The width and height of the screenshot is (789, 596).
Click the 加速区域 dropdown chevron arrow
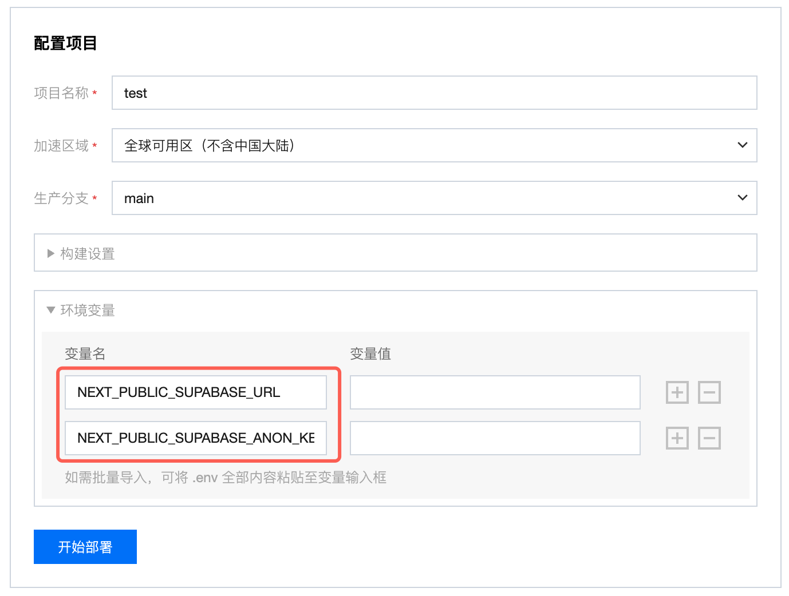(x=742, y=145)
